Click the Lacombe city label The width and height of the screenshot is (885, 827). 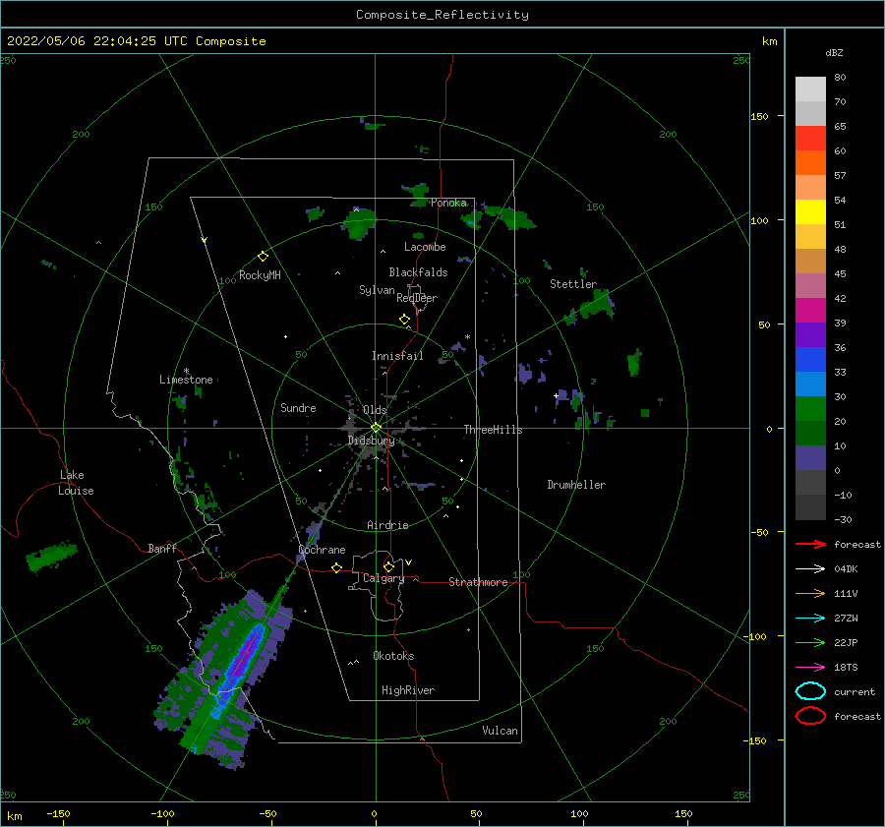click(x=425, y=247)
